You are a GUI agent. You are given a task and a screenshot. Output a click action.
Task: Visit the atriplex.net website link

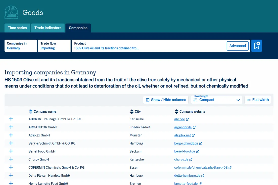tap(182, 135)
